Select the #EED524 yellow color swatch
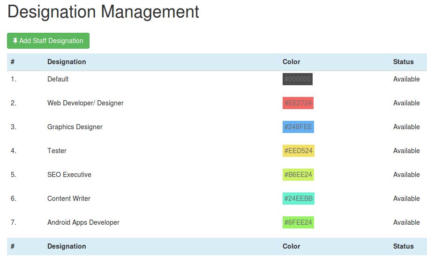This screenshot has height=258, width=427. click(299, 151)
